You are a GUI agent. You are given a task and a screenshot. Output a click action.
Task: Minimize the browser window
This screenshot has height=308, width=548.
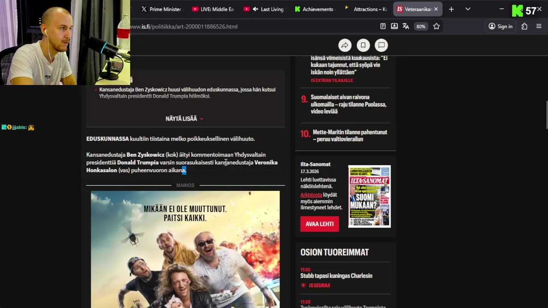502,9
